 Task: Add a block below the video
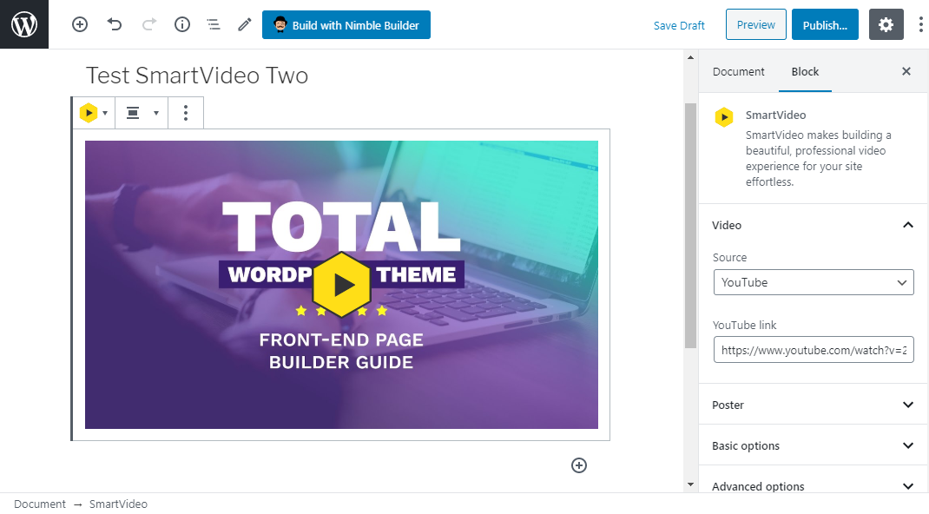coord(579,465)
